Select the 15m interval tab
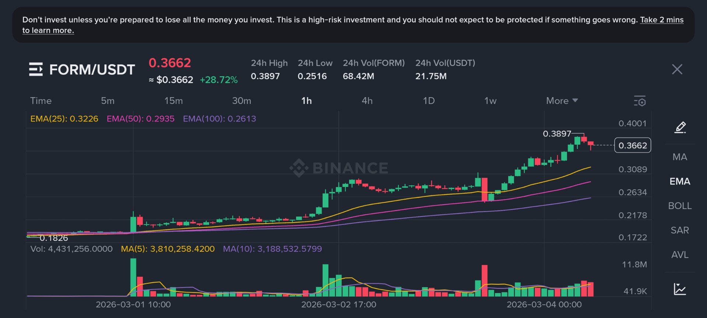Viewport: 707px width, 318px height. pyautogui.click(x=174, y=100)
